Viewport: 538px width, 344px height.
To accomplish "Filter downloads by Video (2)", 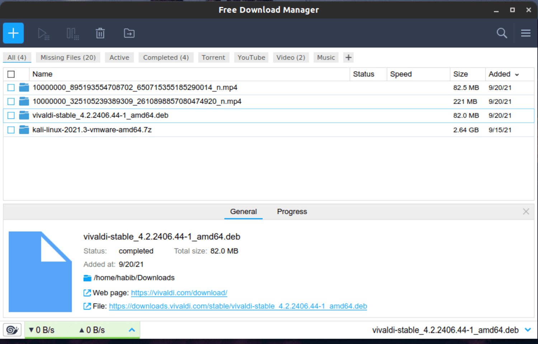I will pyautogui.click(x=291, y=57).
